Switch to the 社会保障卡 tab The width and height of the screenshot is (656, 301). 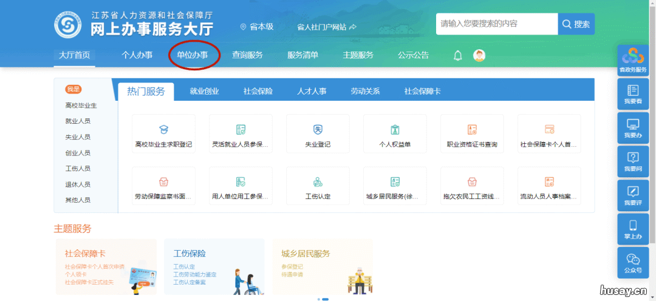(x=423, y=92)
